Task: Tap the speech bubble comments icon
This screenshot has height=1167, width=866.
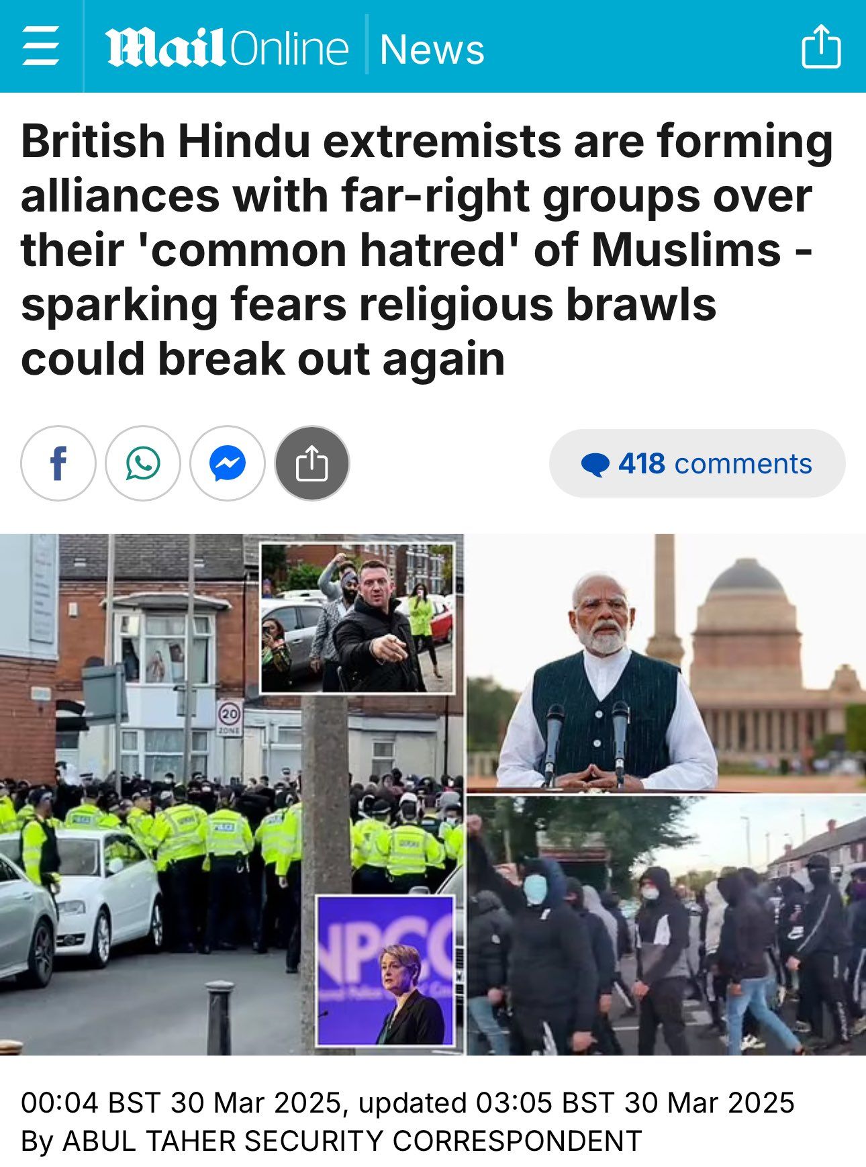Action: (x=595, y=465)
